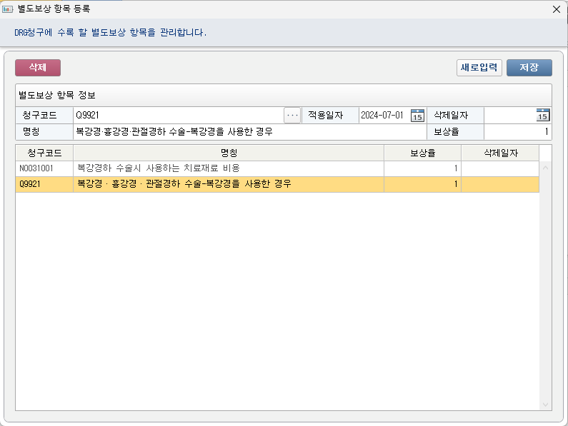Click the 삭제일자 column header

click(500, 153)
